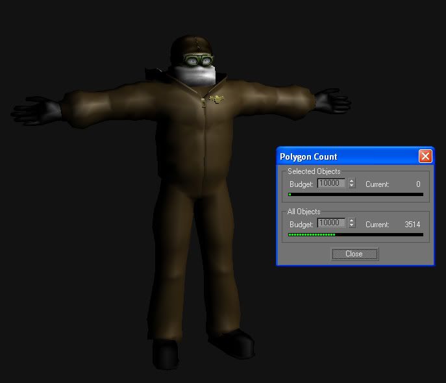Click the Selected Objects current count 0
Viewport: 446px width, 383px height.
pos(418,184)
